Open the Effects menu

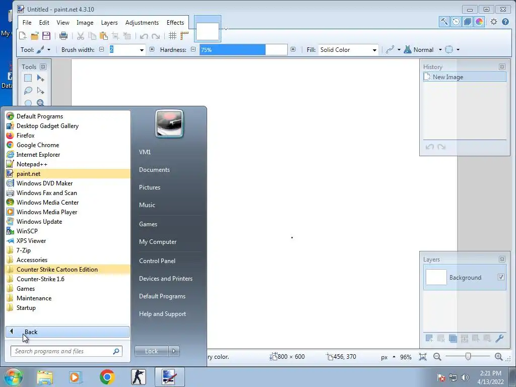(175, 22)
